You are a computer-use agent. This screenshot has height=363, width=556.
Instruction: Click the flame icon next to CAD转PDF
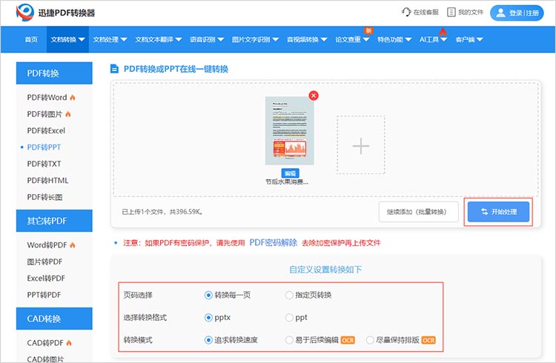[x=69, y=343]
